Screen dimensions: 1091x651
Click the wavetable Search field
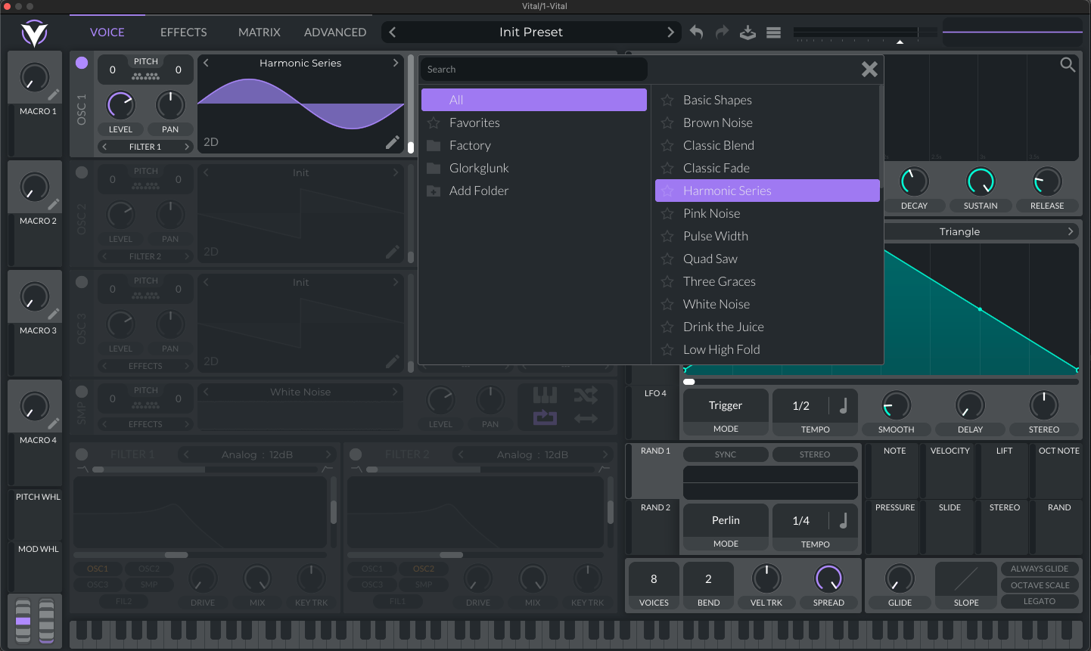point(534,70)
